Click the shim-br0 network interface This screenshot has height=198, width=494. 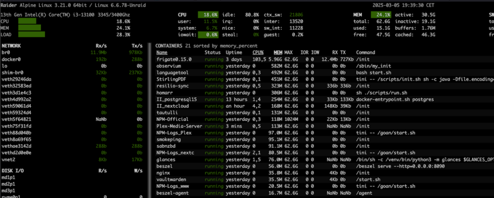pos(12,73)
